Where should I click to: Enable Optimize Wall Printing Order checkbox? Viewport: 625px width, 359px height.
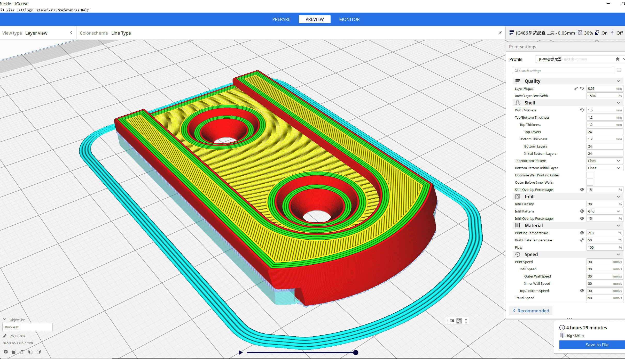(x=590, y=175)
